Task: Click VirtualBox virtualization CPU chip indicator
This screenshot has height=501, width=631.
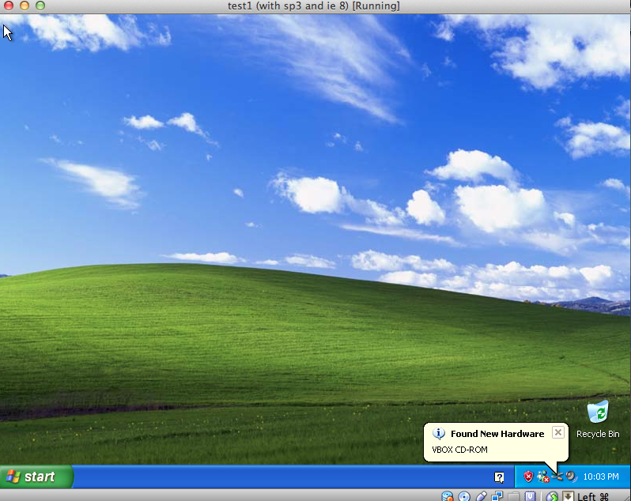Action: pos(530,496)
